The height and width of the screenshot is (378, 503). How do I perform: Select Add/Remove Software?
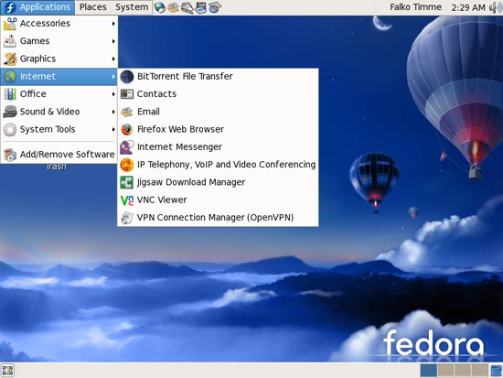59,155
